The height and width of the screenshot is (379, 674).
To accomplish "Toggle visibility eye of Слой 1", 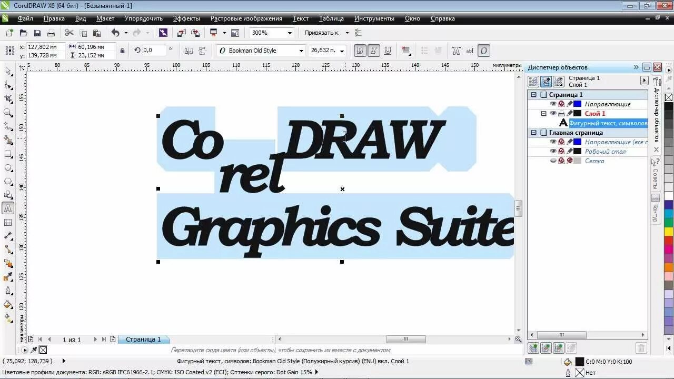I will pyautogui.click(x=553, y=113).
